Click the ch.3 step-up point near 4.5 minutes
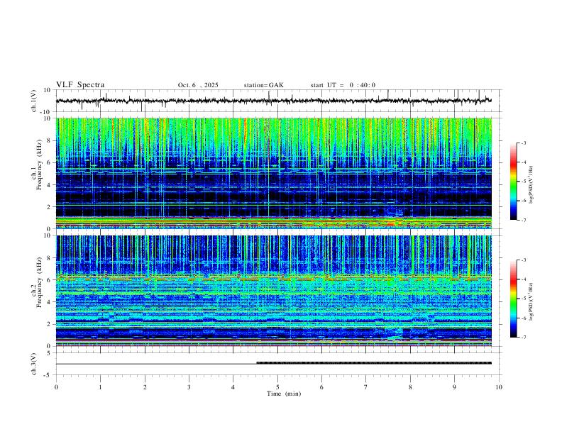Viewport: 562px width, 434px height. pos(257,363)
